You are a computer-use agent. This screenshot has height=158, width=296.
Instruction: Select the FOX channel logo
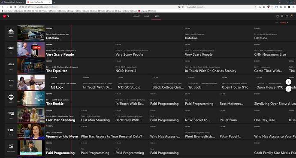[11, 130]
